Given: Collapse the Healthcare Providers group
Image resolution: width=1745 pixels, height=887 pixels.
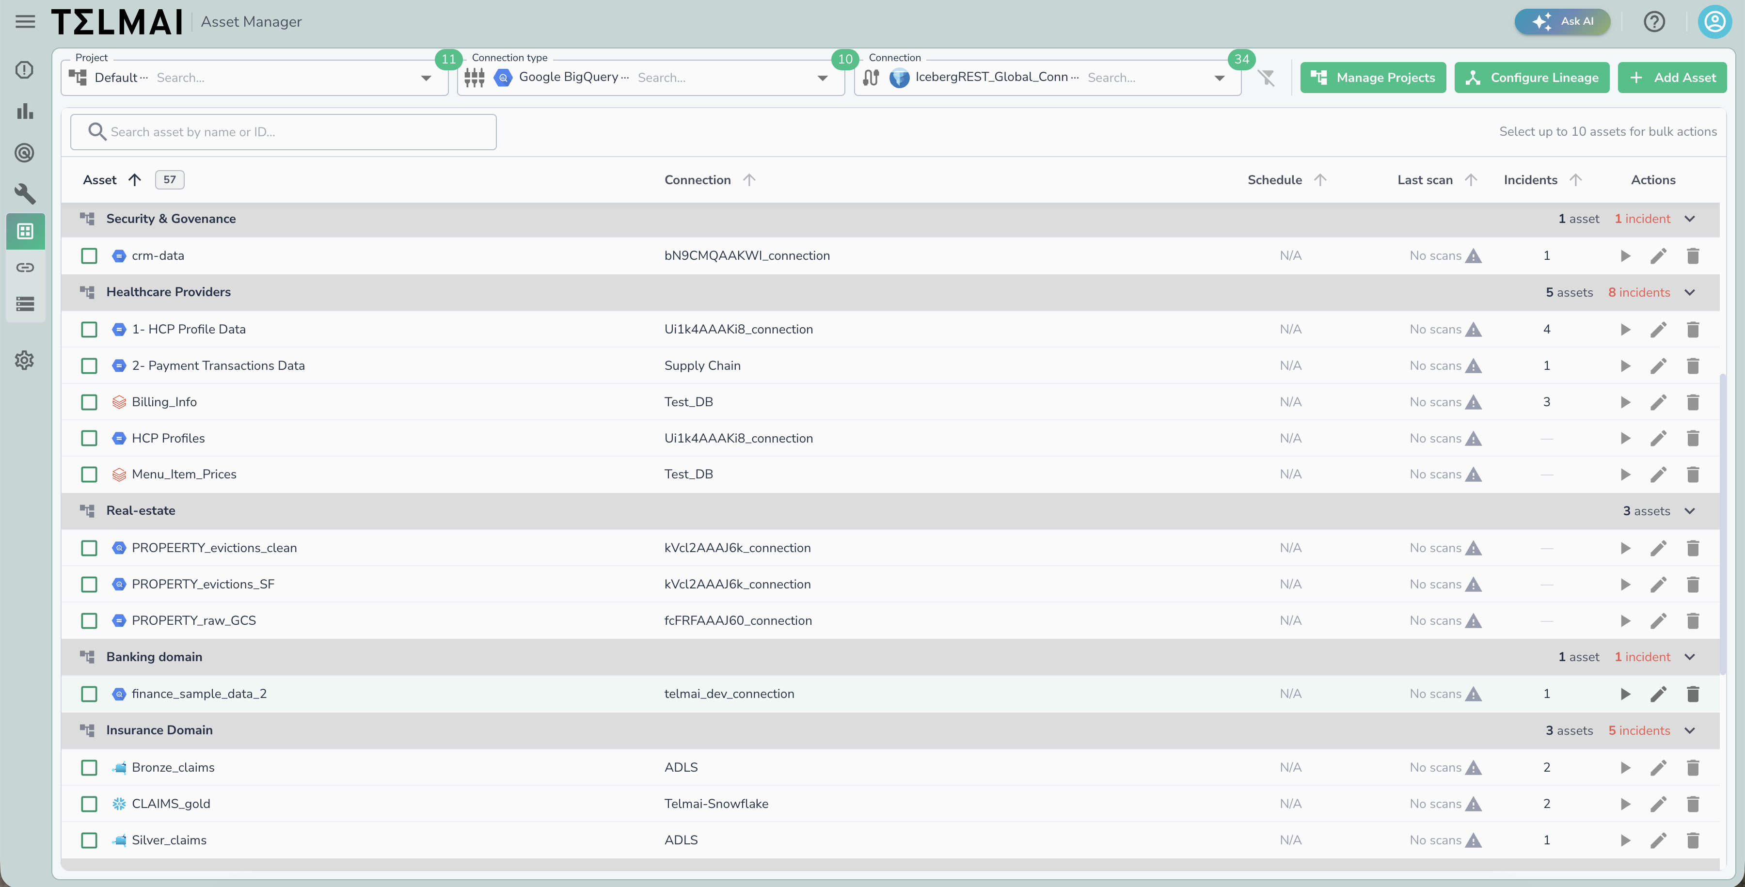Looking at the screenshot, I should coord(1689,293).
